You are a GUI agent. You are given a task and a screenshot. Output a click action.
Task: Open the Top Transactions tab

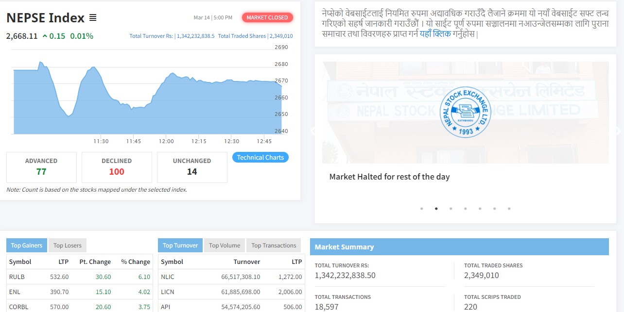pos(274,245)
